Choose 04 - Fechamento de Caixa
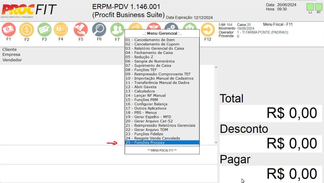324x183 pixels. coord(162,53)
